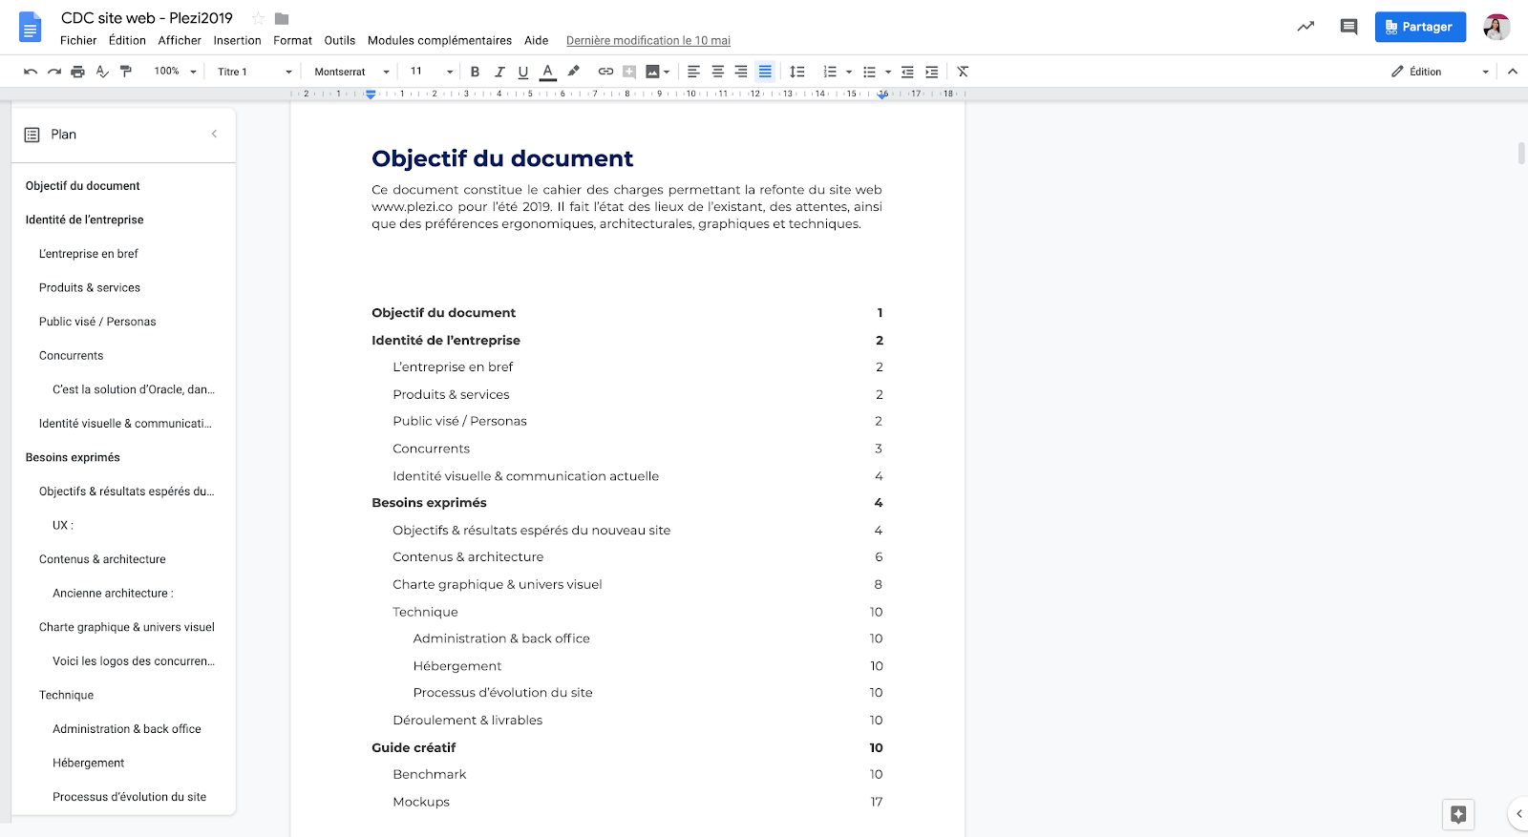Open the Insertion menu
This screenshot has width=1528, height=837.
click(237, 40)
